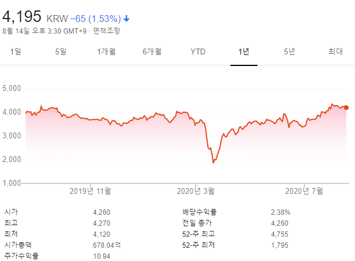Viewport: 355px width, 261px height.
Task: Click the 배당수익률 value 2.38%
Action: tap(281, 212)
